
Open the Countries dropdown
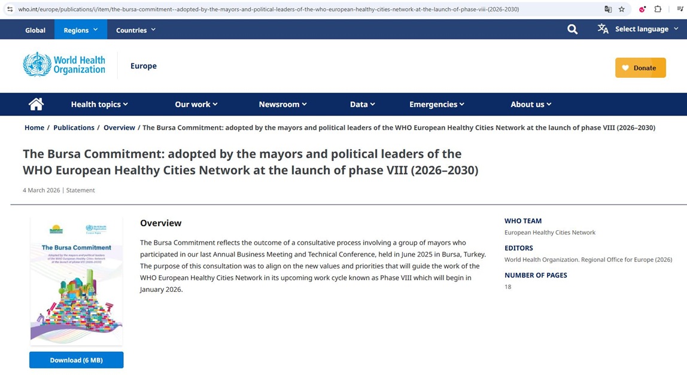tap(136, 30)
